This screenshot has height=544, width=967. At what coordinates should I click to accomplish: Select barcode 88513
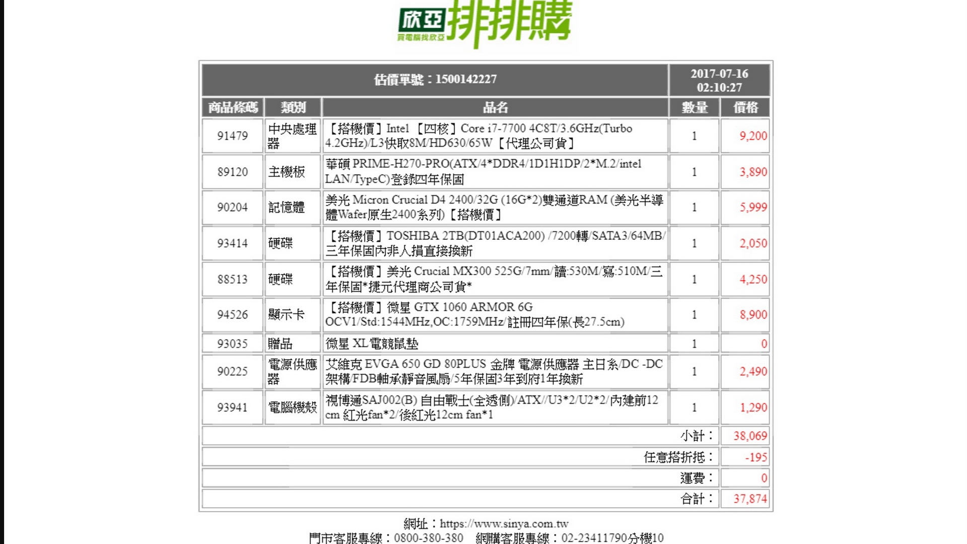click(232, 279)
